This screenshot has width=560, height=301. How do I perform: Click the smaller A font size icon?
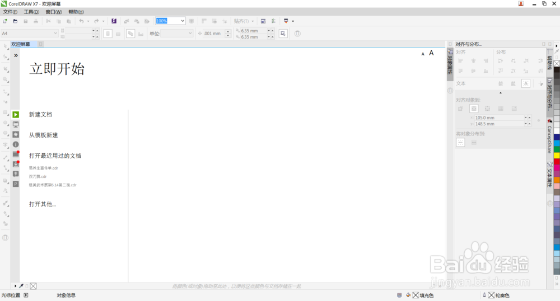[423, 54]
